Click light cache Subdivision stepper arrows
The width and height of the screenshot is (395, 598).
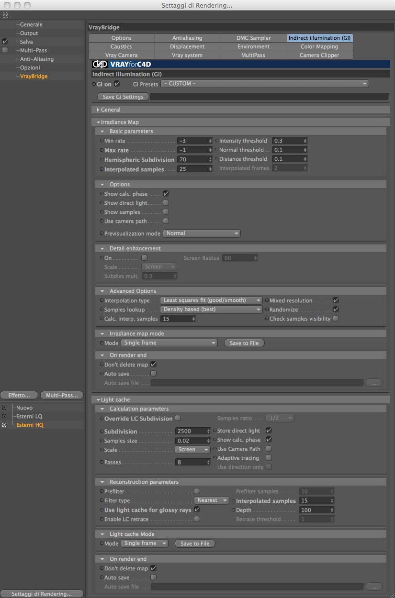pyautogui.click(x=208, y=432)
